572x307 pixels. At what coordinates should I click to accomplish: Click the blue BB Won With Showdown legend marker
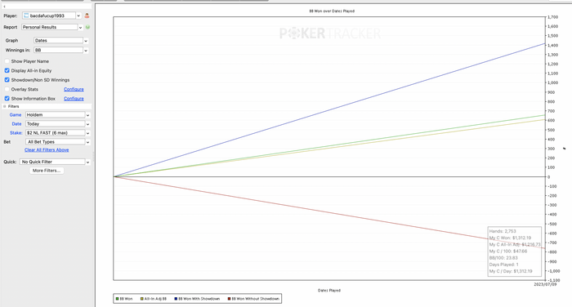(x=176, y=299)
